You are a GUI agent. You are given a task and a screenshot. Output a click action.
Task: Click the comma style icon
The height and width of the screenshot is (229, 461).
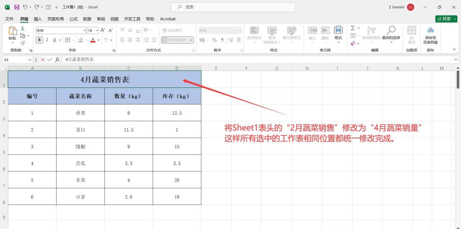[x=222, y=40]
